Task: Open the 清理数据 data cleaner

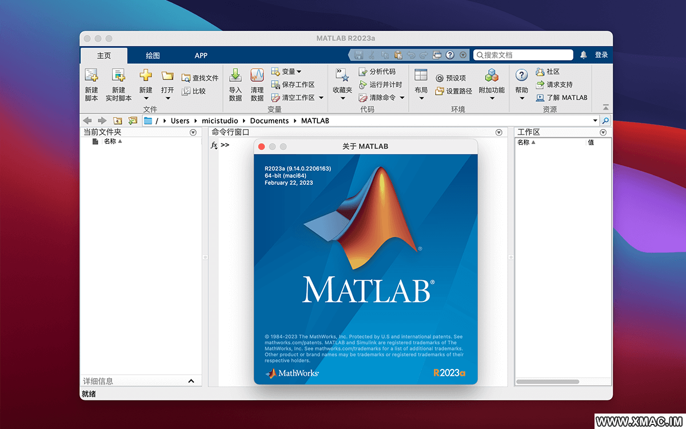Action: (257, 84)
